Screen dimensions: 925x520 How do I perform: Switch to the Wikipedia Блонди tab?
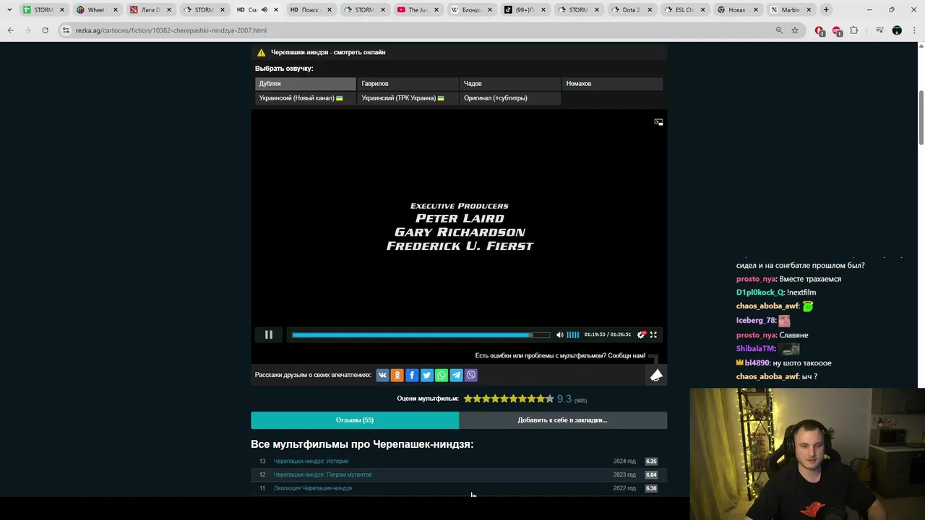[470, 10]
